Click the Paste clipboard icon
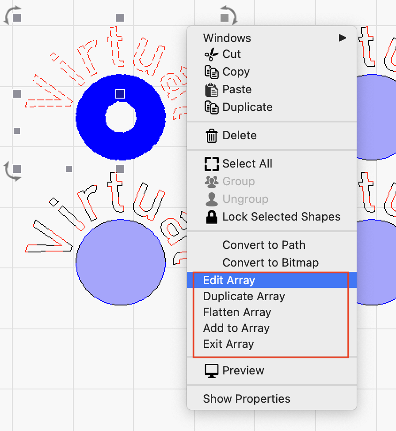 pyautogui.click(x=212, y=89)
